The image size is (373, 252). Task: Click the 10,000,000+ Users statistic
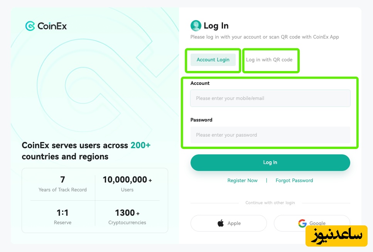(x=127, y=183)
